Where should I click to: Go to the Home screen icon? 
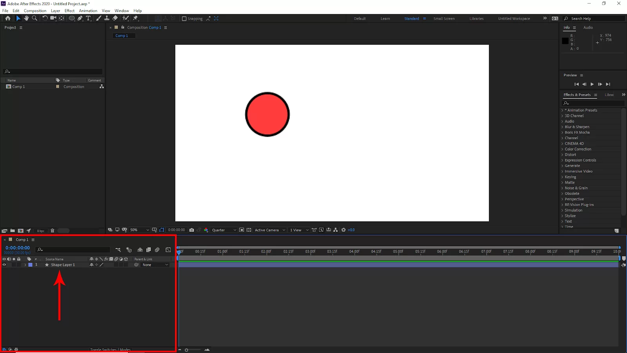tap(8, 18)
